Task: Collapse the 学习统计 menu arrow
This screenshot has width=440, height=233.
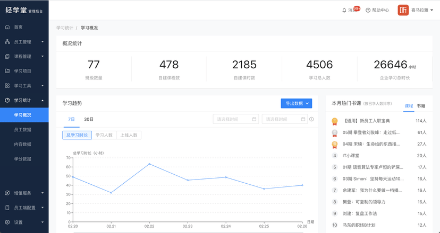Action: (x=43, y=100)
